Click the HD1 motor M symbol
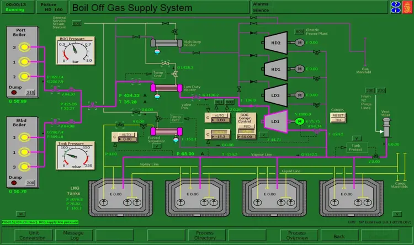Screen dimensions: 414x245 point(299,69)
